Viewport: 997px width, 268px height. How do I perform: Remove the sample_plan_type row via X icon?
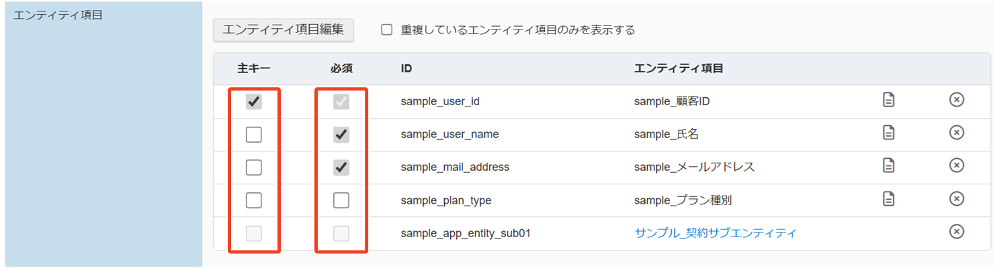(957, 199)
